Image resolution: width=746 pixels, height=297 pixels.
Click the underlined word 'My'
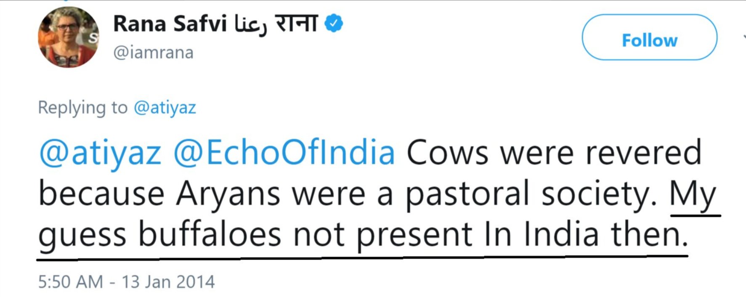click(x=693, y=195)
